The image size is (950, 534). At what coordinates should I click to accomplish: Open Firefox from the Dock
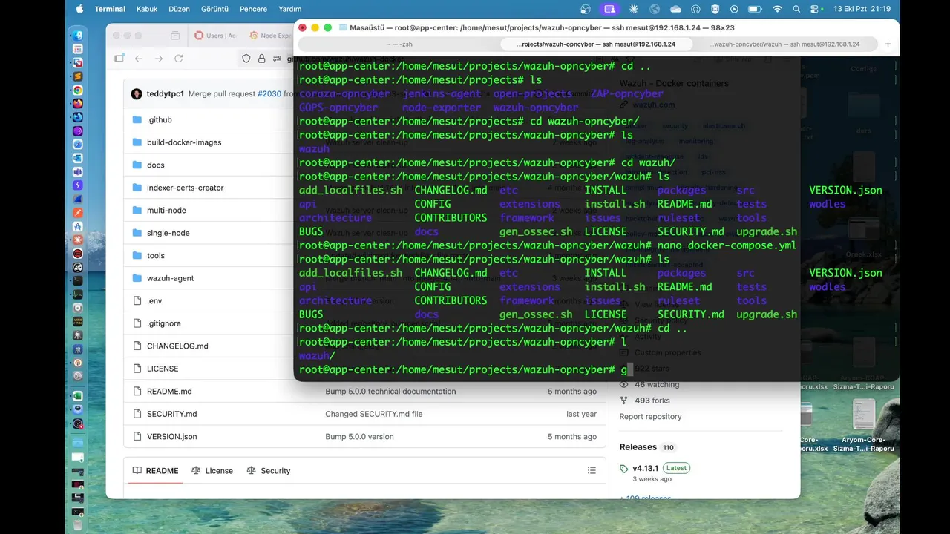coord(78,104)
